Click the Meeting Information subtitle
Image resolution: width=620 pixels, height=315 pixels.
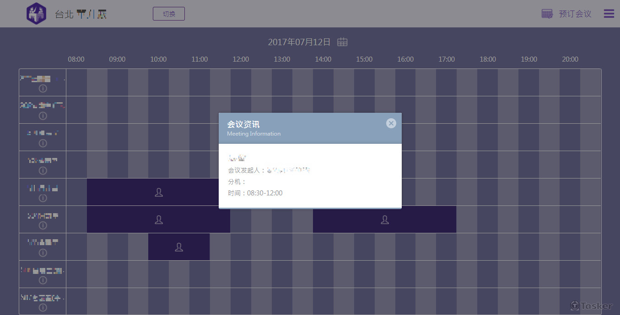254,134
